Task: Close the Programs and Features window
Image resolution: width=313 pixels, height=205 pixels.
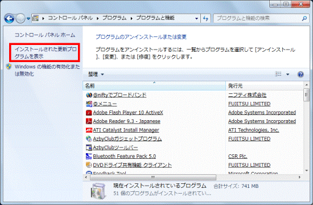Action: click(x=301, y=4)
